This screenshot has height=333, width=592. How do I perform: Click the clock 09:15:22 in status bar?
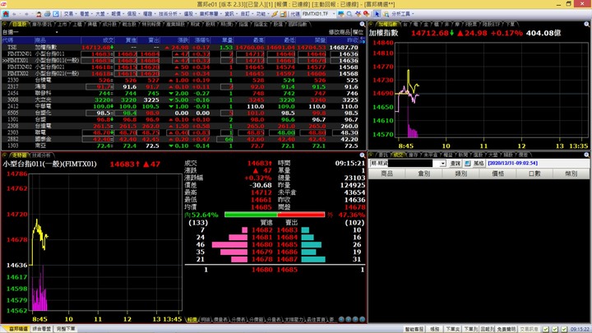coord(580,329)
